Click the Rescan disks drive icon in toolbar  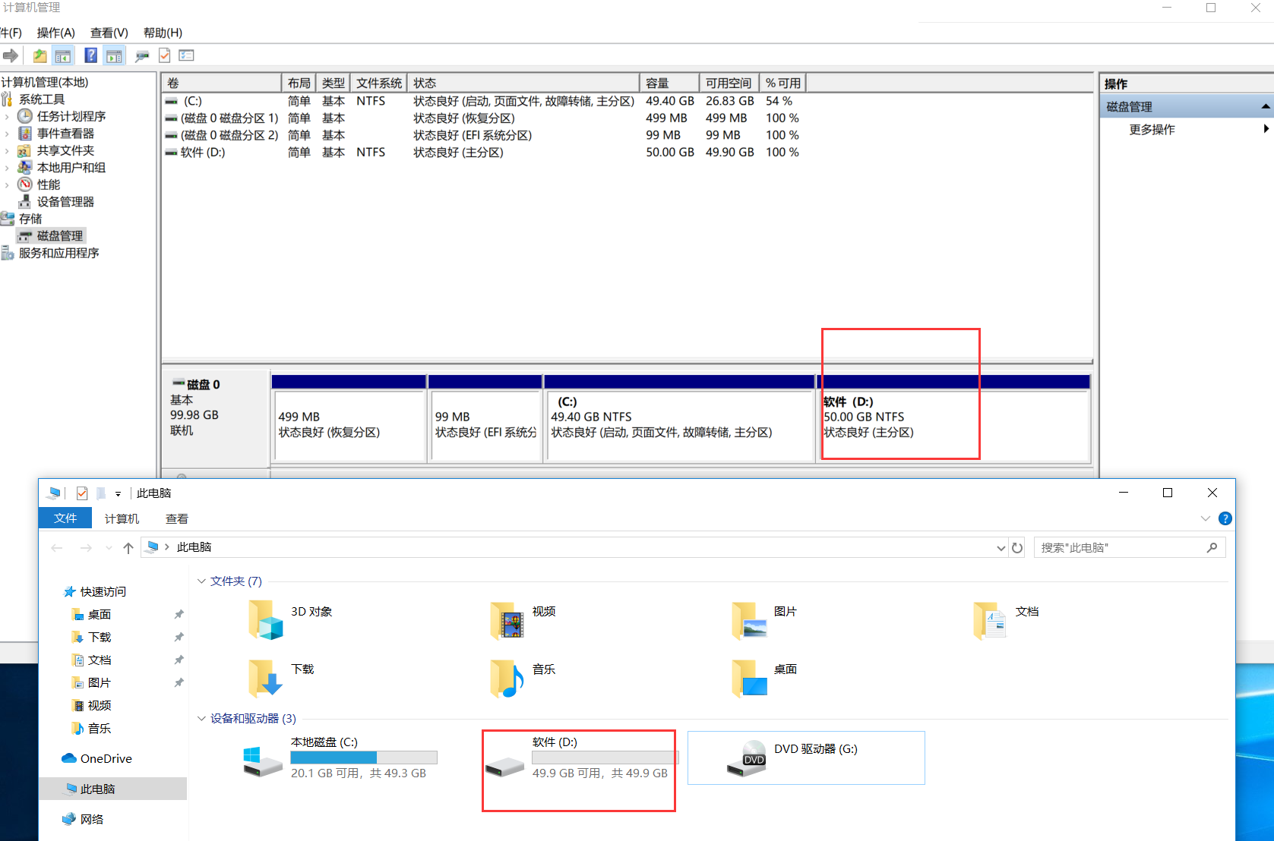[141, 55]
